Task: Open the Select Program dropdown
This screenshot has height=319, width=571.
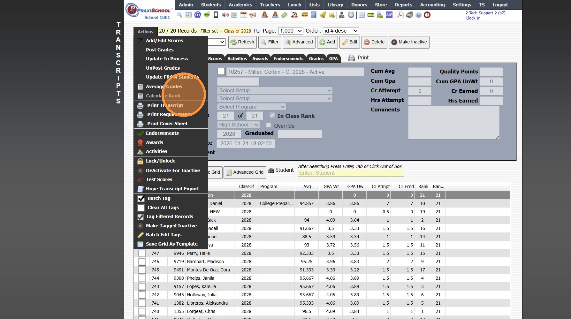Action: pyautogui.click(x=251, y=107)
